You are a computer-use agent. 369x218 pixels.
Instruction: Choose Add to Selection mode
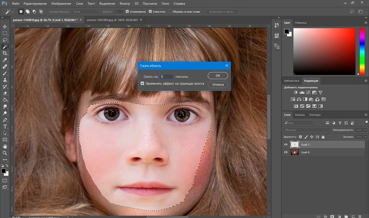tap(28, 12)
